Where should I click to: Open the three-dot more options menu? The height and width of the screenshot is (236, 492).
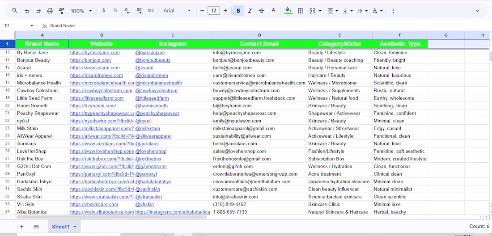click(x=393, y=11)
